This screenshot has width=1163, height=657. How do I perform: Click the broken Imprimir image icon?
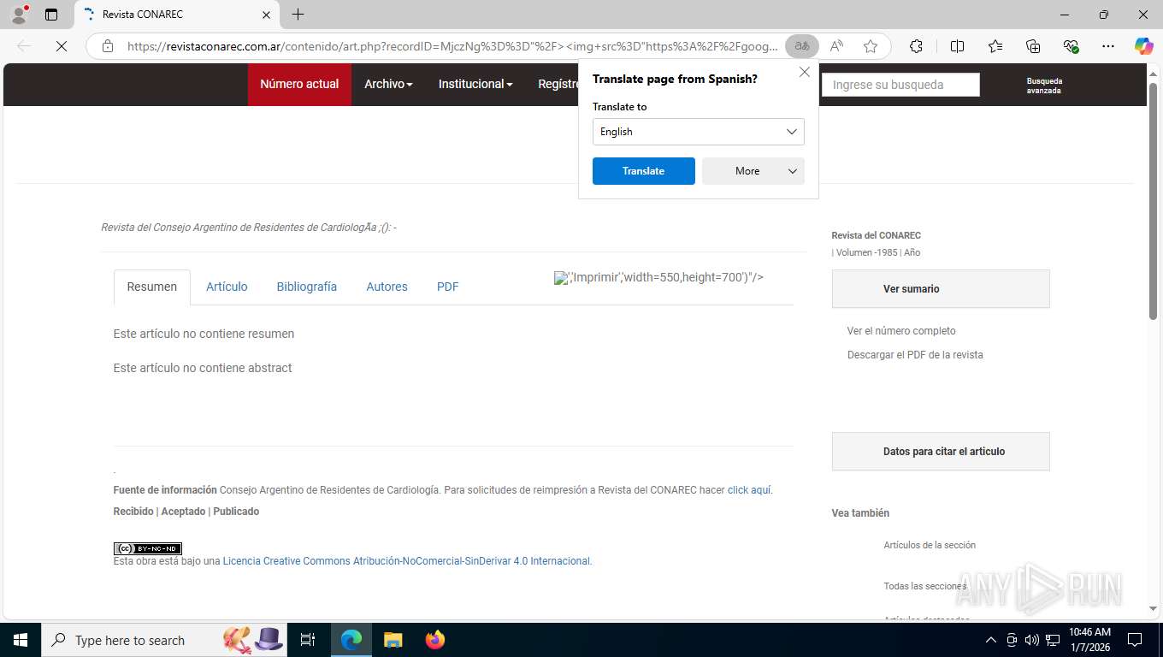(x=561, y=278)
